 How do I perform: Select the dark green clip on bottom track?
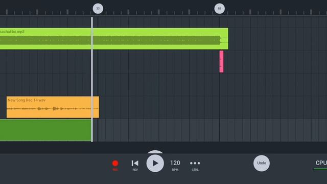(x=45, y=130)
